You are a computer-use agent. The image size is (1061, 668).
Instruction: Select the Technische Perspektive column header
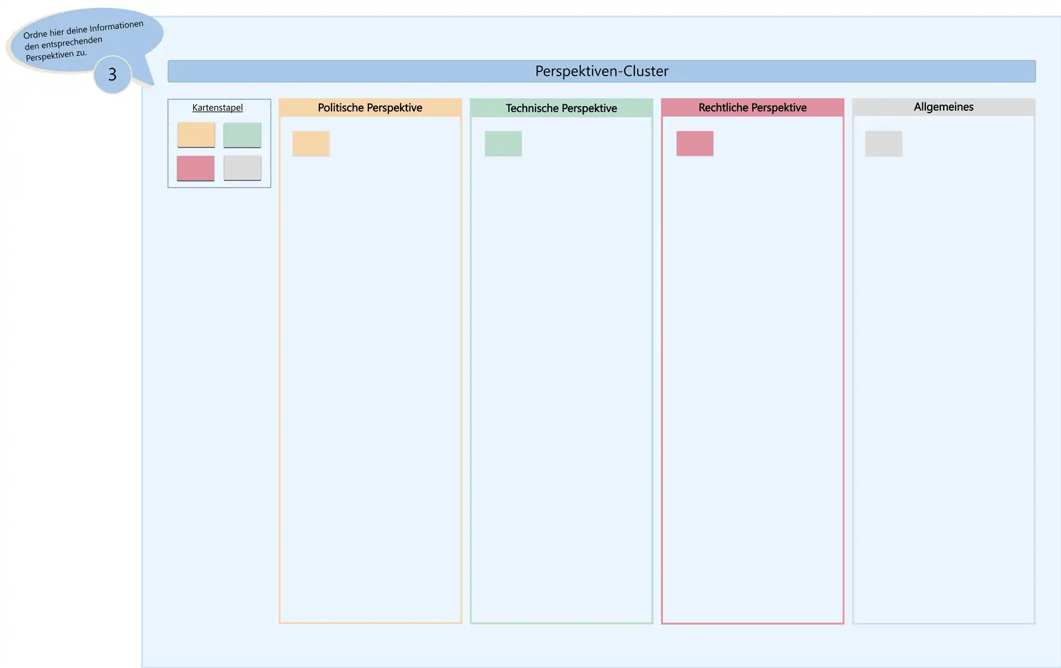tap(561, 108)
